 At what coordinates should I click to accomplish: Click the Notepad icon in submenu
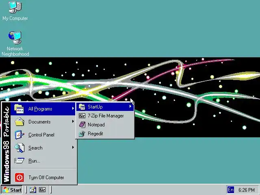(x=82, y=125)
